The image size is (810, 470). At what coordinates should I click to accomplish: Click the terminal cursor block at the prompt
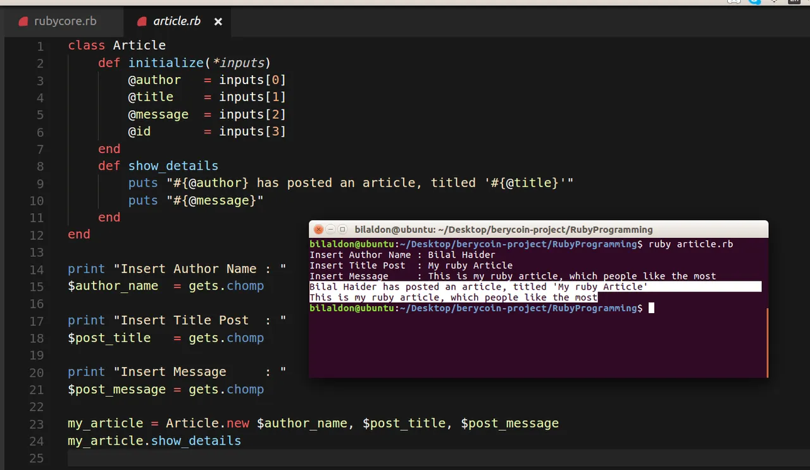651,308
